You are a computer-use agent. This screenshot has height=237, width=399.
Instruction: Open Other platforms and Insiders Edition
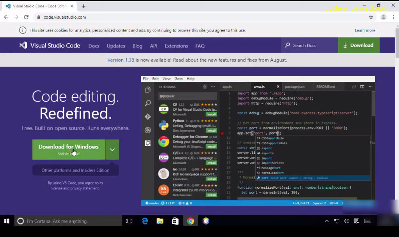point(75,170)
